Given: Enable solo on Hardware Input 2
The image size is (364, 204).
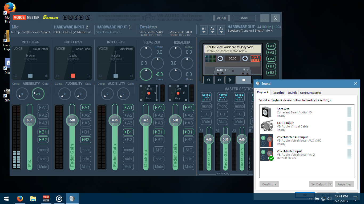Looking at the screenshot, I should pyautogui.click(x=86, y=159).
